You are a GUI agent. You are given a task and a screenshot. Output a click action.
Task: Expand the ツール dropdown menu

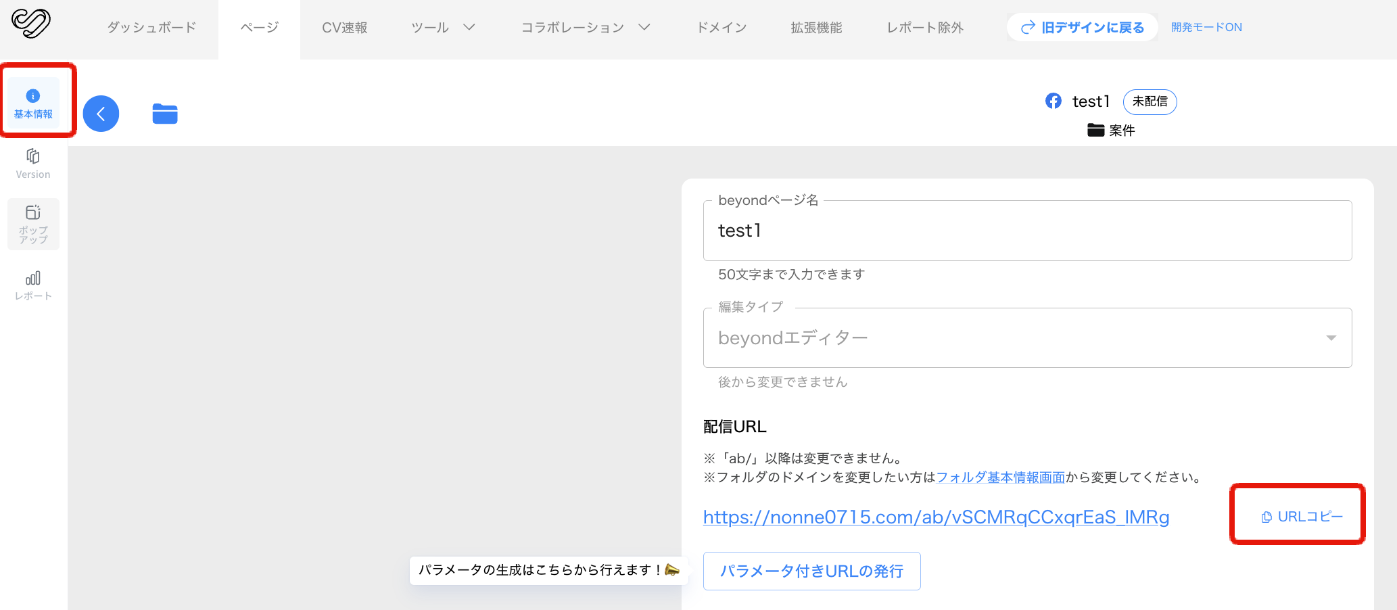[443, 28]
